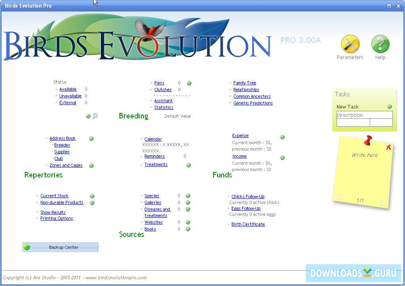Go to next sticky note arrow
405x286 pixels.
tap(382, 202)
